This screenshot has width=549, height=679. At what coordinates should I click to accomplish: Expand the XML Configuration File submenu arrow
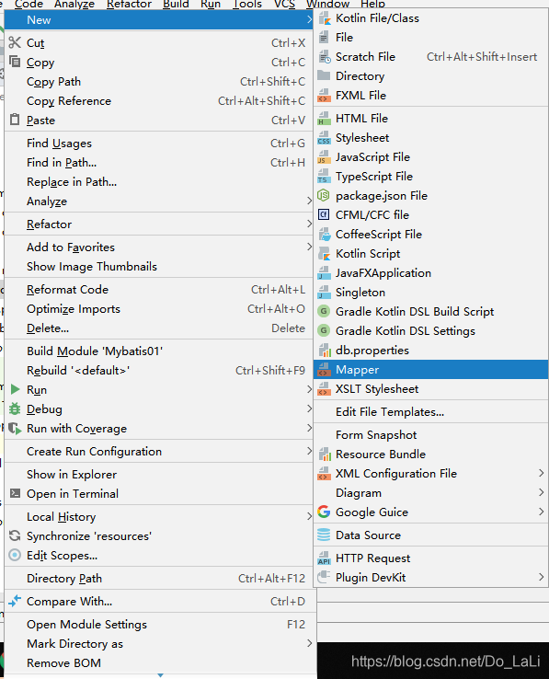click(542, 473)
